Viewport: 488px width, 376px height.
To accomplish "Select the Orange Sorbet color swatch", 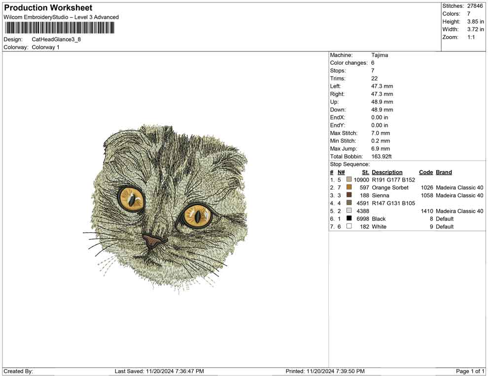I will 350,188.
